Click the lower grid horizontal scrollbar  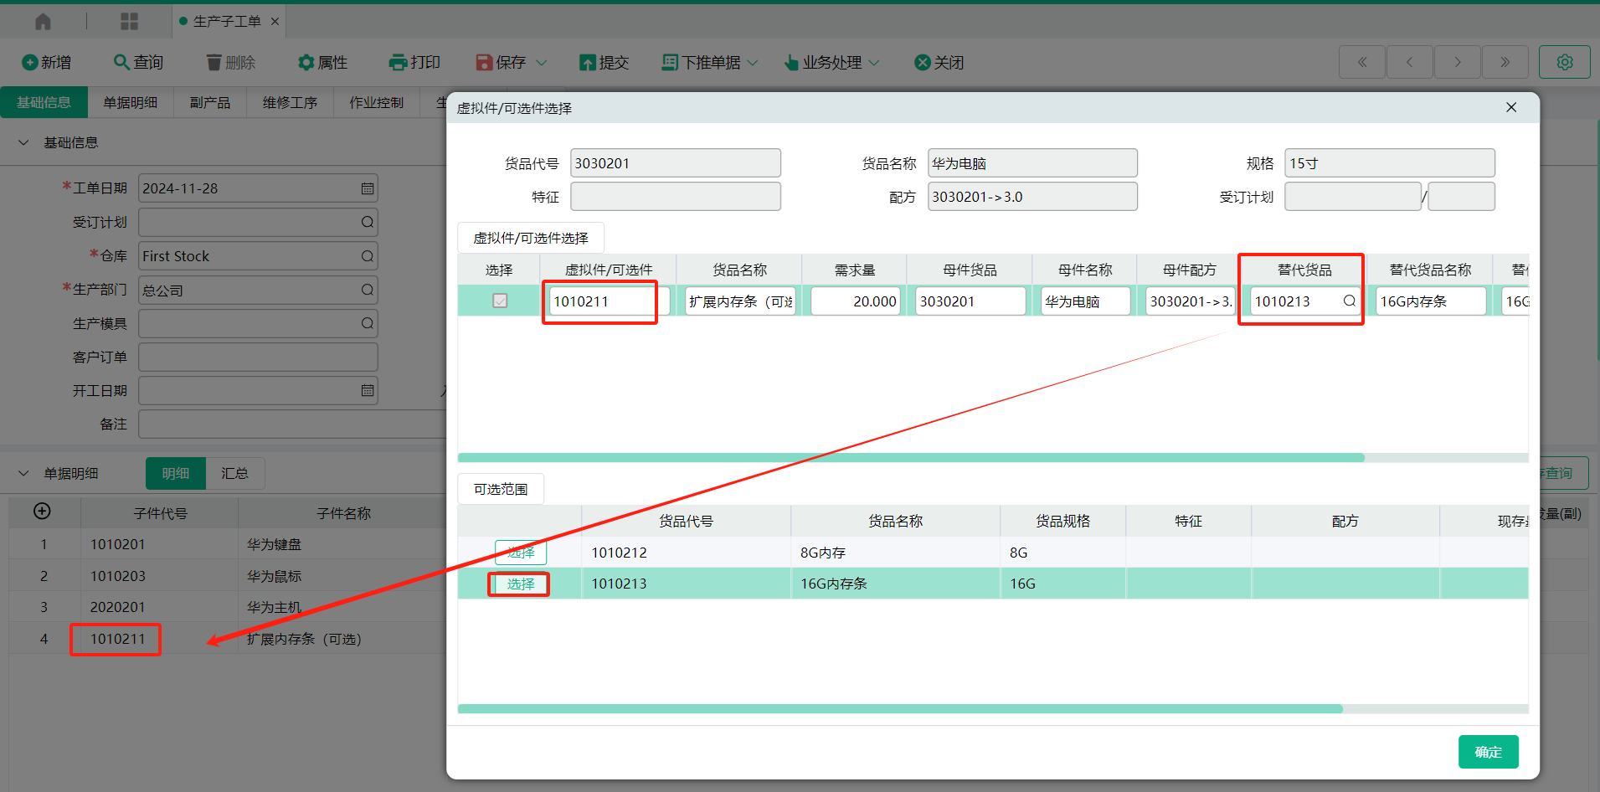coord(900,709)
